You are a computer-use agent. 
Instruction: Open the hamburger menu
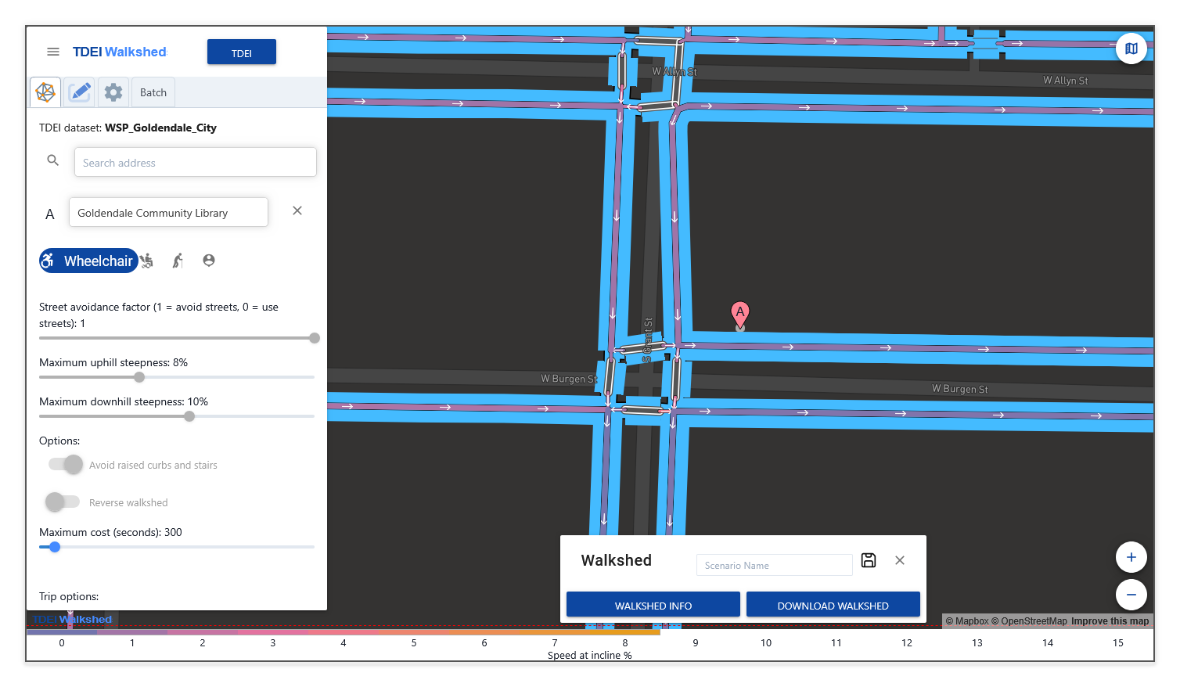tap(53, 52)
